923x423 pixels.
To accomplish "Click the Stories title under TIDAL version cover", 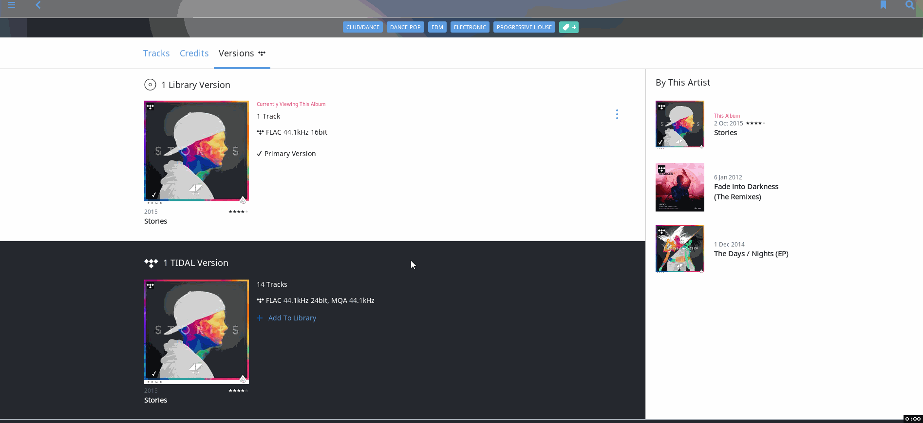I will [156, 400].
